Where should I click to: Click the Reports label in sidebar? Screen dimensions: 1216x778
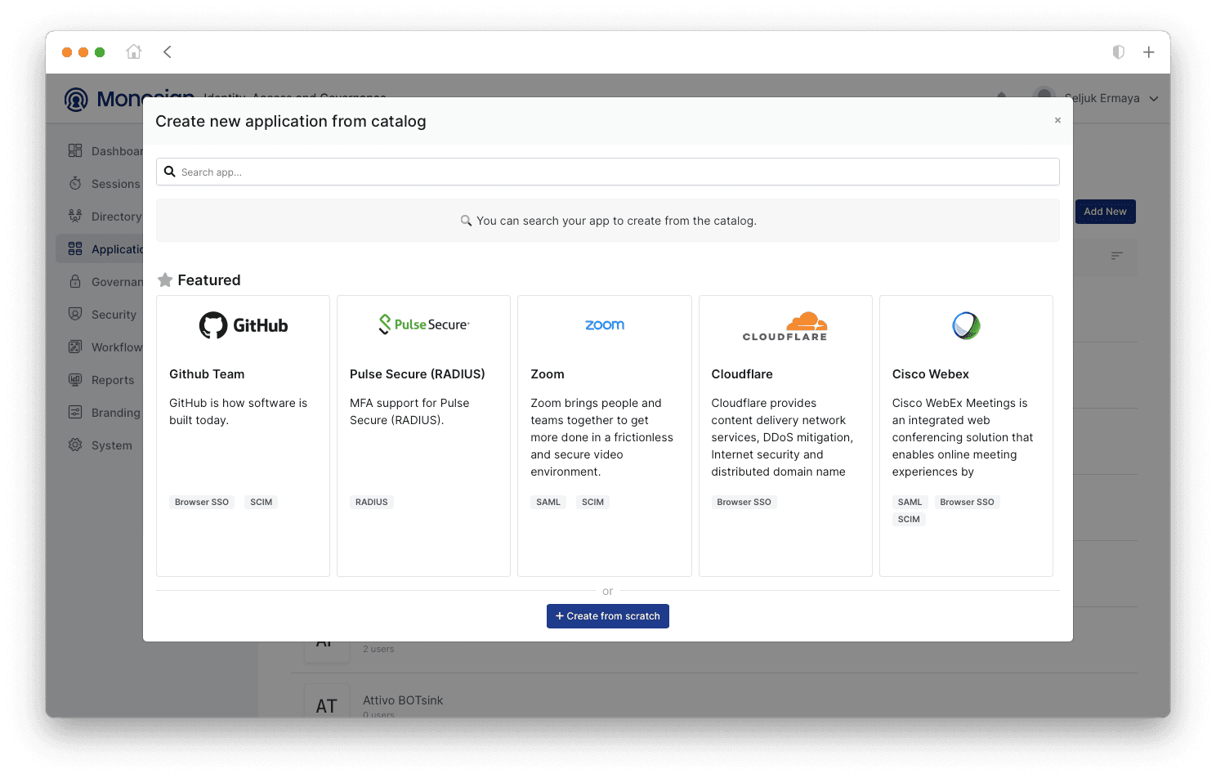tap(113, 380)
